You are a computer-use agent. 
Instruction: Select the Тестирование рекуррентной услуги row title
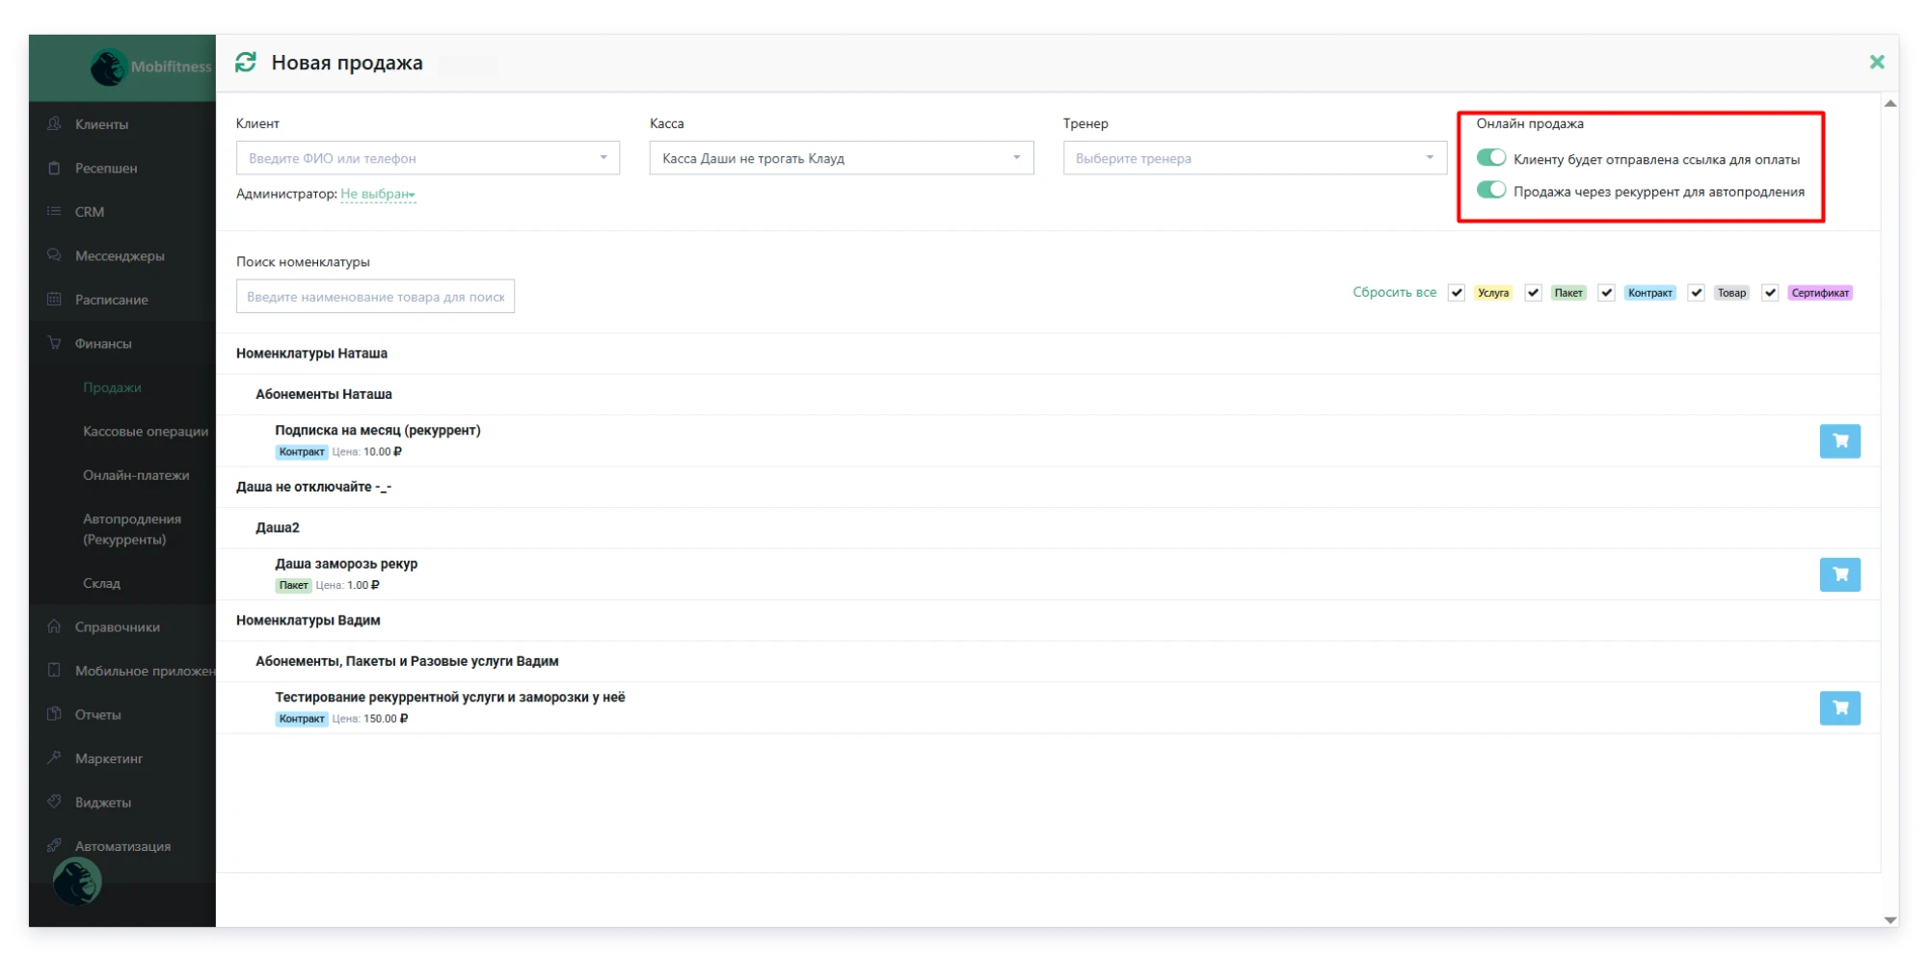point(450,697)
